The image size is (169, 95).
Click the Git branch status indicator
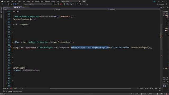(148, 94)
